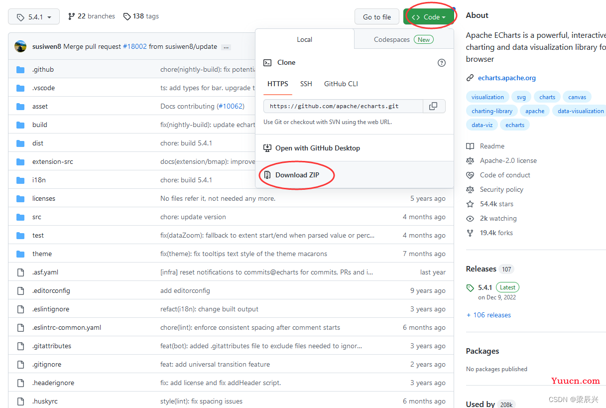Click the .asf.yaml file icon
The height and width of the screenshot is (408, 606).
pos(20,272)
